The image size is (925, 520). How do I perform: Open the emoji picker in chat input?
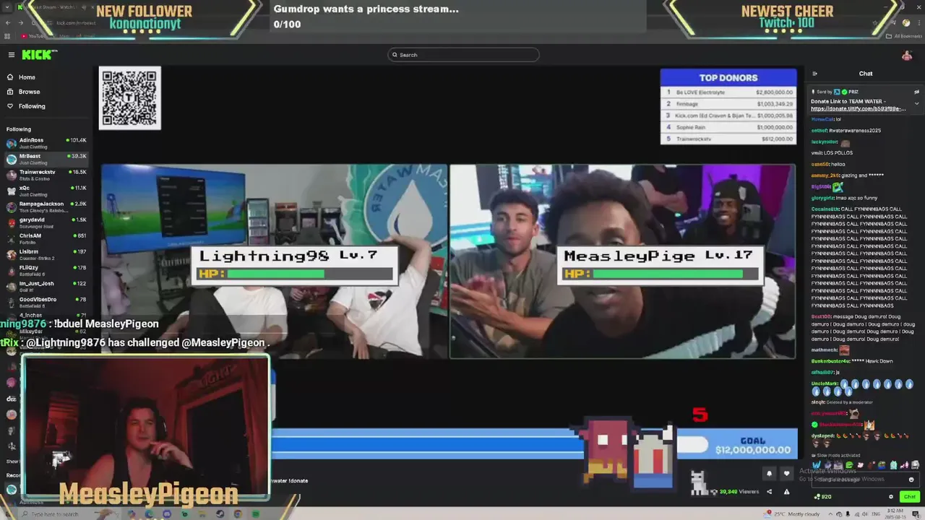click(911, 480)
